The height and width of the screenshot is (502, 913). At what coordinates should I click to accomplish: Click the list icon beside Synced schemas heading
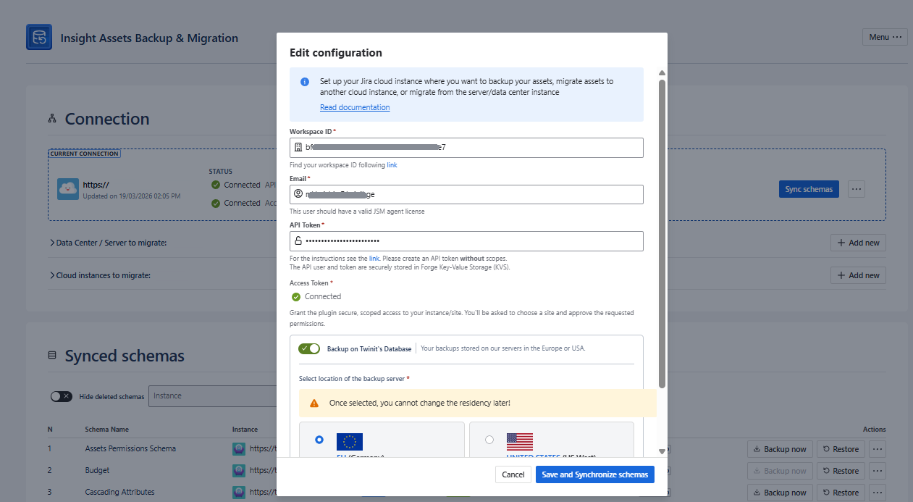pos(52,356)
